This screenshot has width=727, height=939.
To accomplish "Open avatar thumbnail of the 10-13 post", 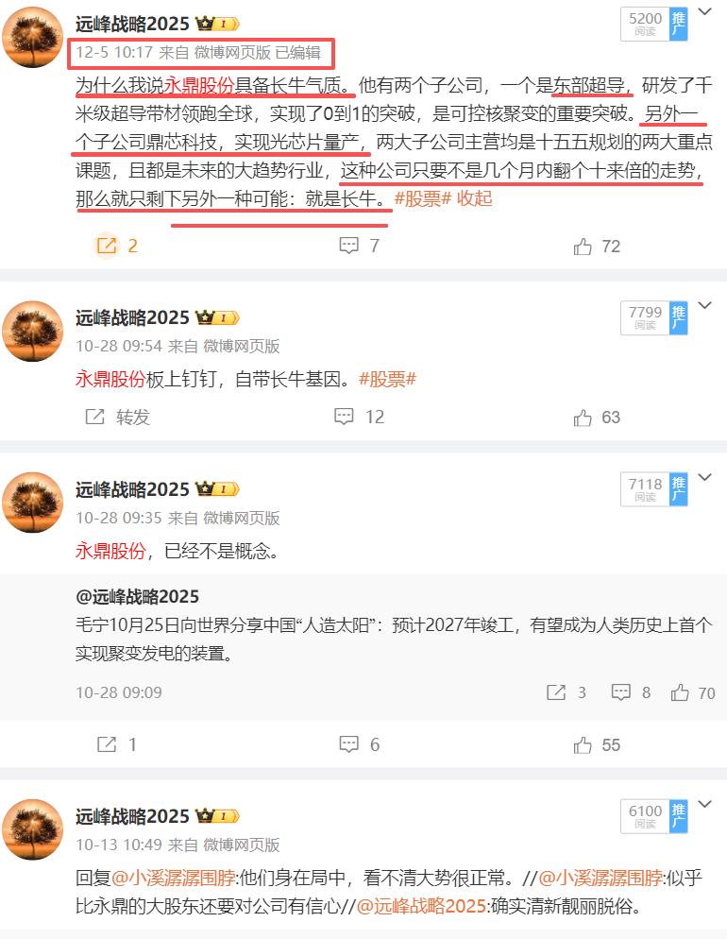I will 33,829.
